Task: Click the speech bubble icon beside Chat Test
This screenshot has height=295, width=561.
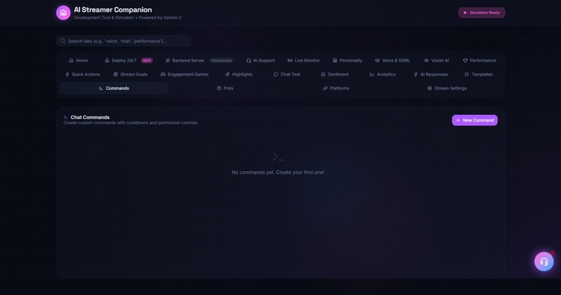Action: pos(276,74)
